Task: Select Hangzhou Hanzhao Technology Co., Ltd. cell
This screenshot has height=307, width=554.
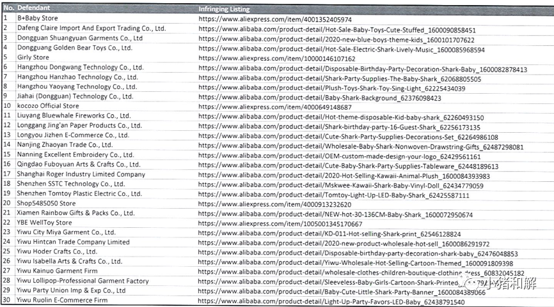Action: [77, 77]
